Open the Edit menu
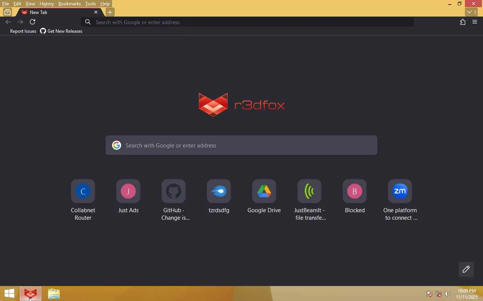This screenshot has width=483, height=301. tap(17, 4)
